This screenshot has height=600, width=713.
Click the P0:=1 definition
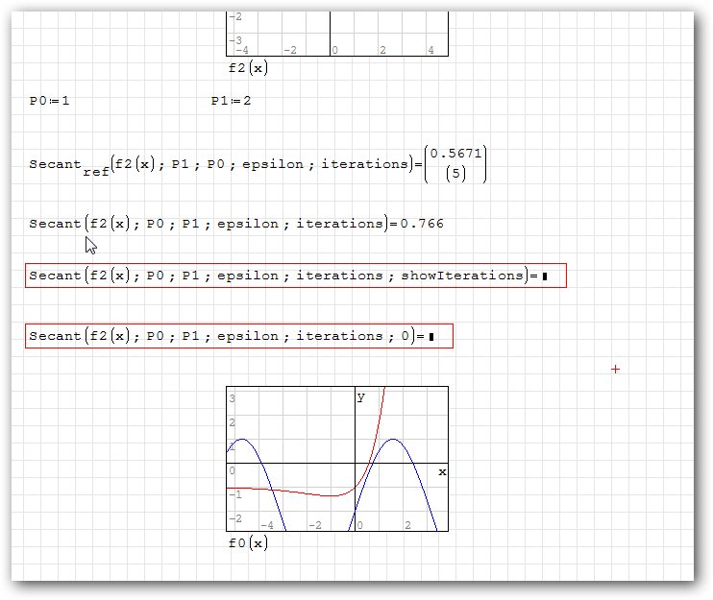[x=49, y=101]
